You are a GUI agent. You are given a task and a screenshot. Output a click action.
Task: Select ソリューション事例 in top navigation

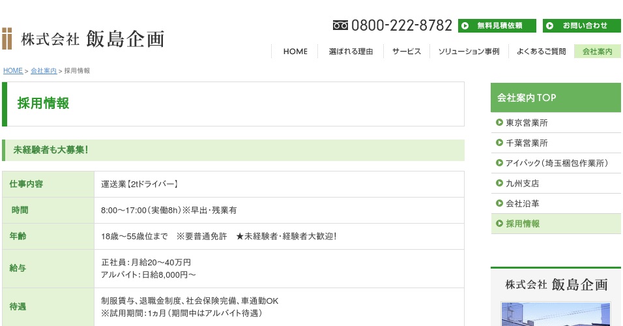pos(469,52)
